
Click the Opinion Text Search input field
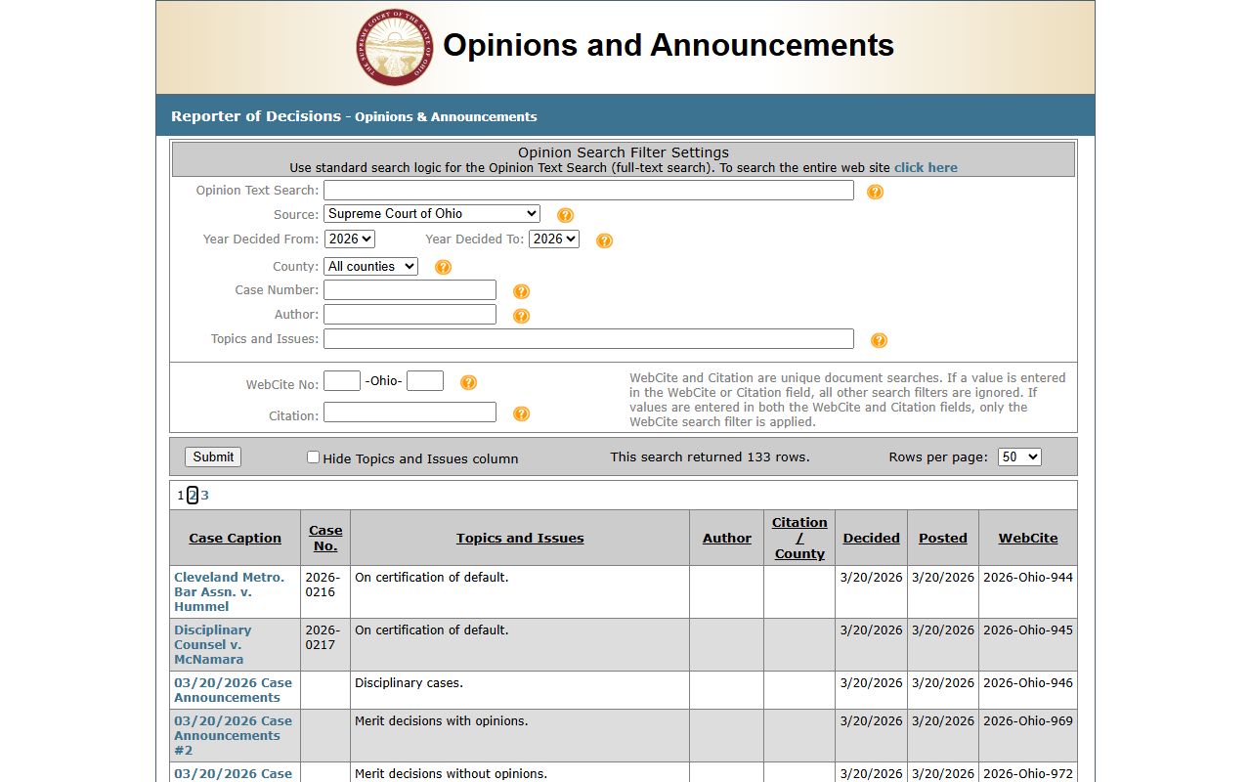click(x=588, y=190)
